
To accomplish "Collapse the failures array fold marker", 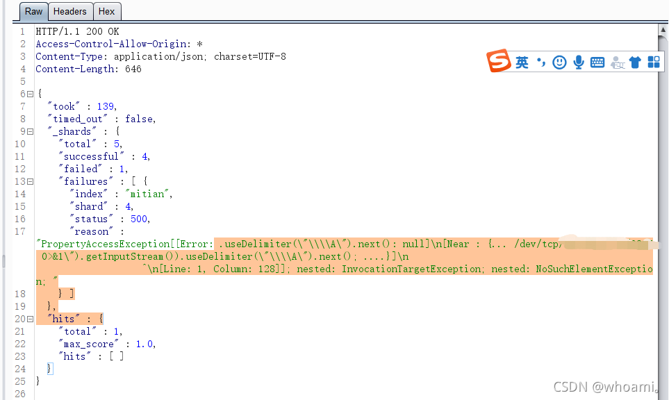I will [x=29, y=181].
